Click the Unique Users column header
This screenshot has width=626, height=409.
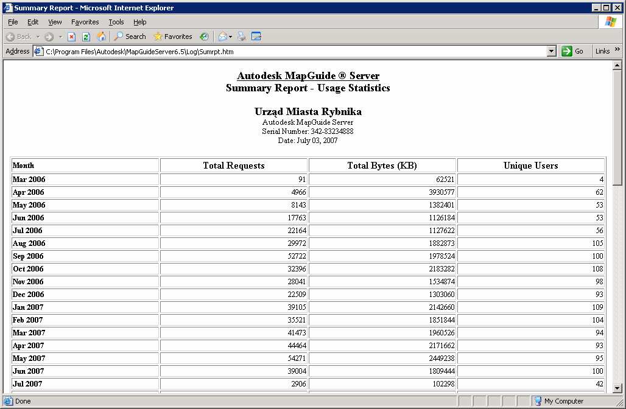click(530, 165)
